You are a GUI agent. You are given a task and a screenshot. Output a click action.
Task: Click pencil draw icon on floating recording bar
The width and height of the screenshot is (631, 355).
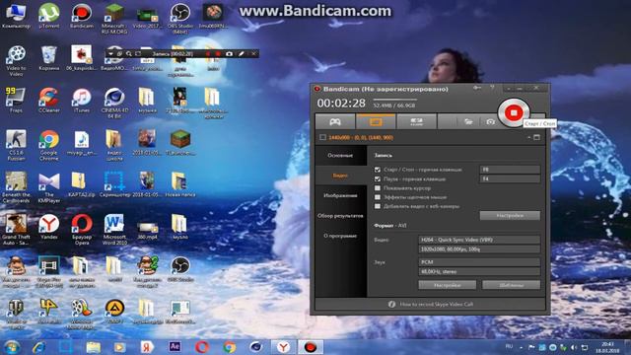pos(241,53)
